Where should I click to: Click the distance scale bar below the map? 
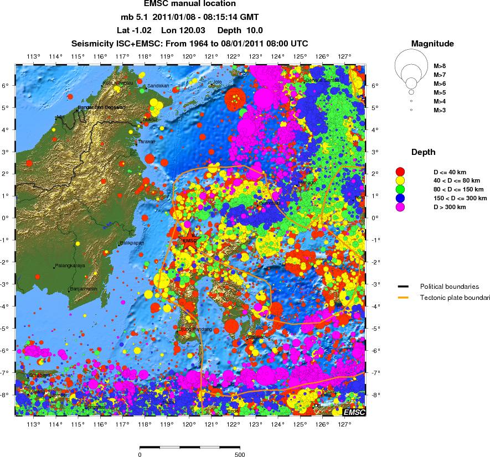[190, 448]
